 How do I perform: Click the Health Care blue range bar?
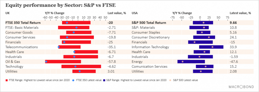pos(202,52)
